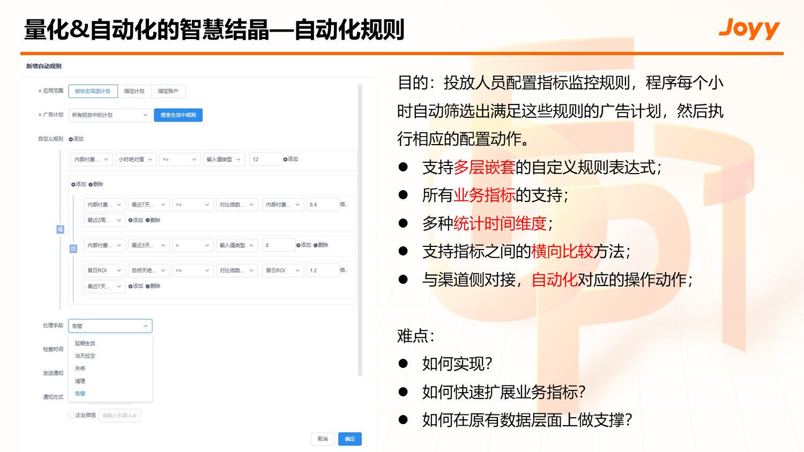Click 删除 icon in the 首日ROI rule

[x=147, y=287]
